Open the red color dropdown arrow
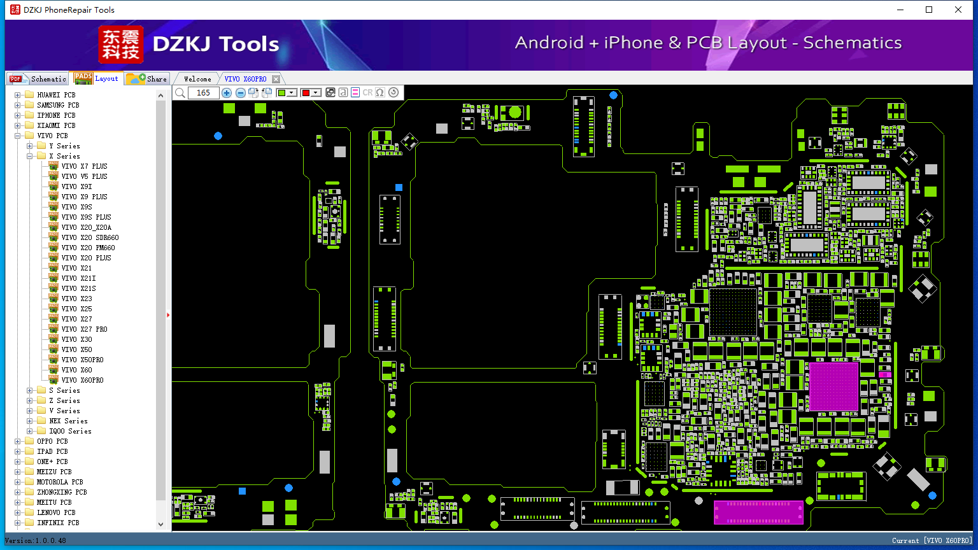 pyautogui.click(x=316, y=93)
